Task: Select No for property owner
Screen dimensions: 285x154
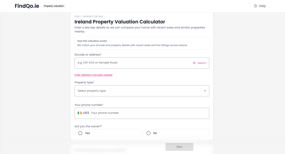Action: [x=148, y=133]
